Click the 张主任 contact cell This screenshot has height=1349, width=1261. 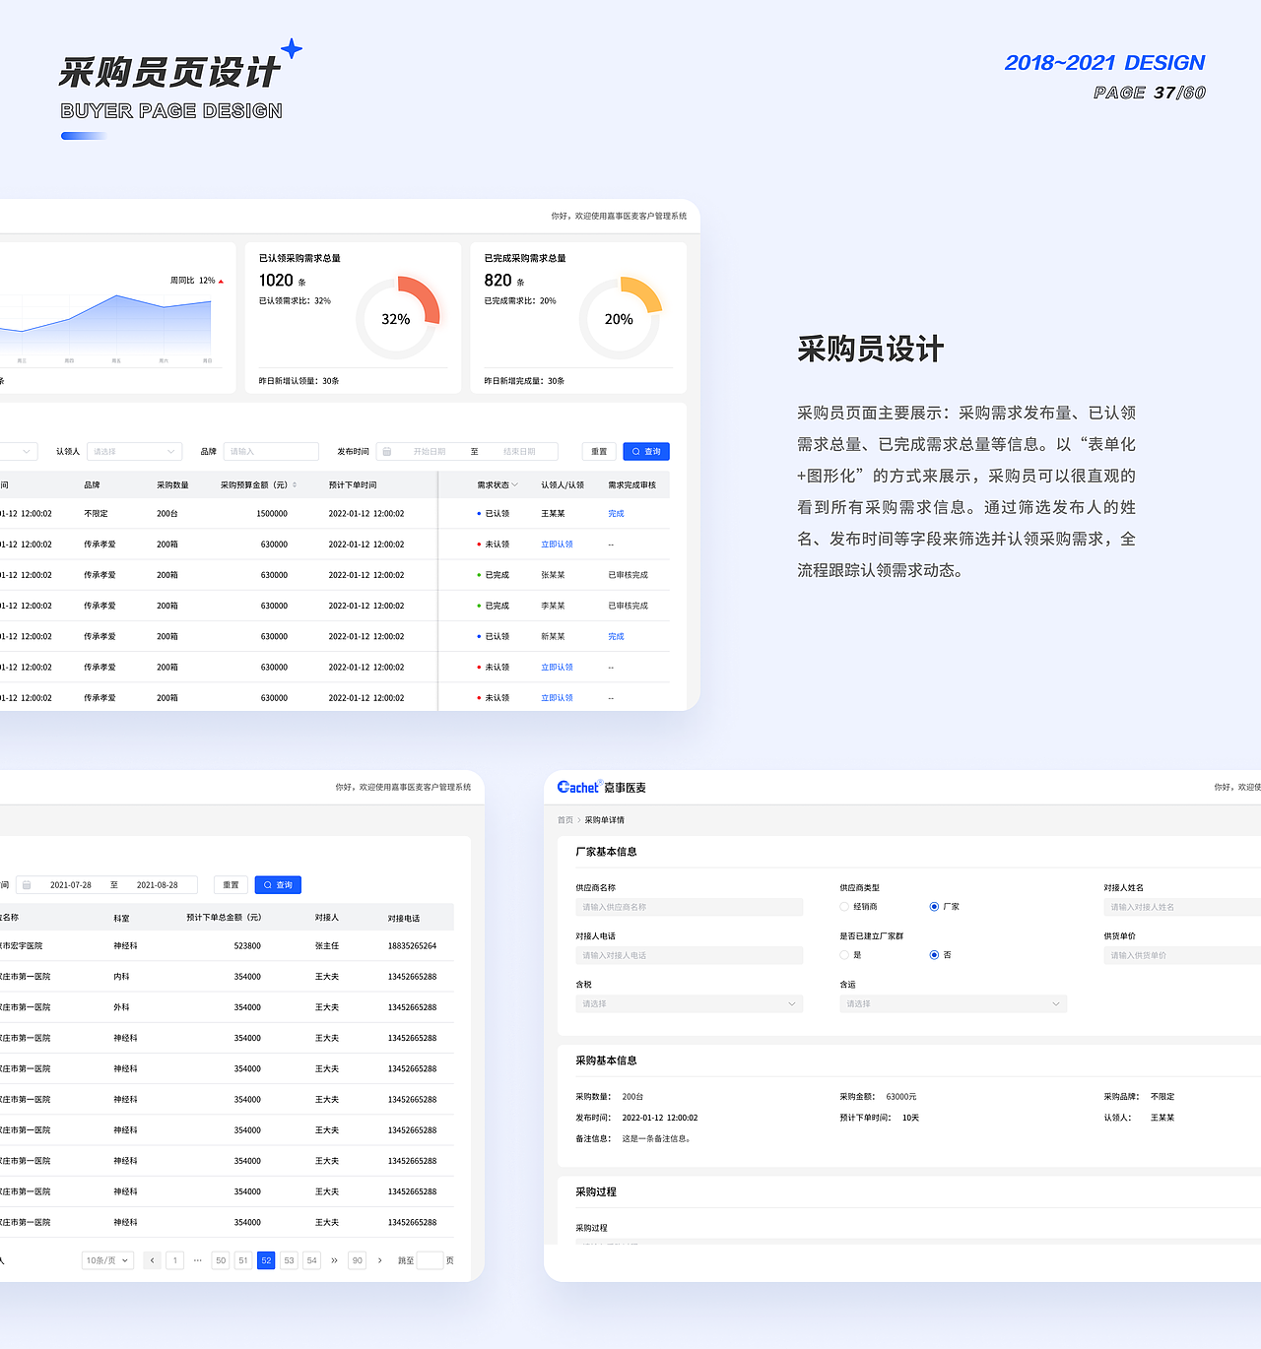tap(327, 946)
